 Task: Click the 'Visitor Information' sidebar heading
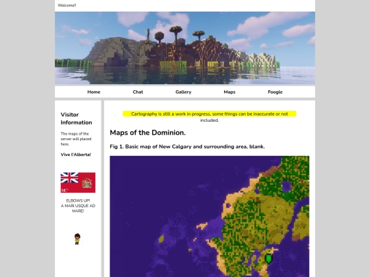[76, 118]
